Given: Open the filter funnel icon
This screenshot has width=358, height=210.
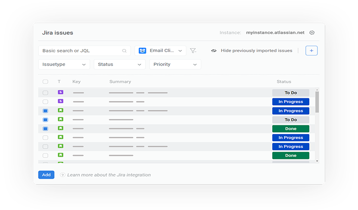Looking at the screenshot, I should coord(193,51).
